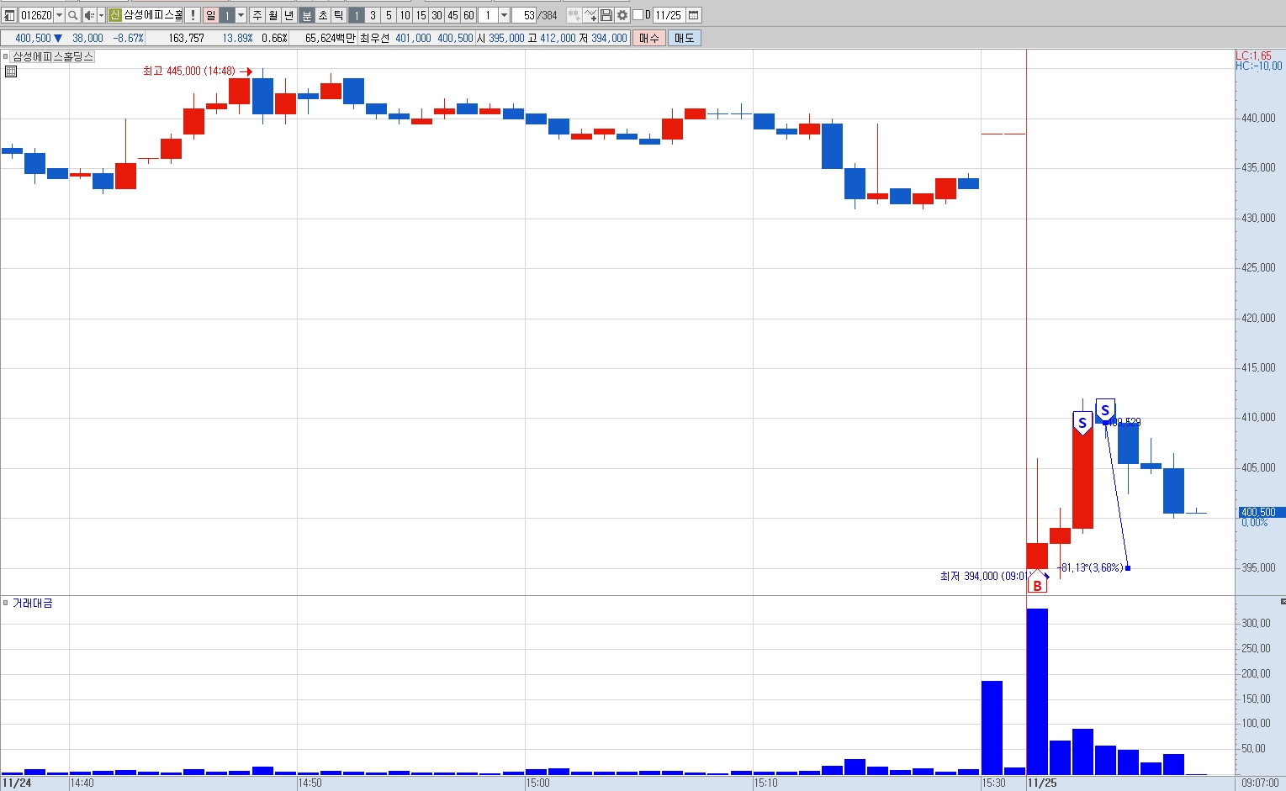Image resolution: width=1286 pixels, height=791 pixels.
Task: Select the 주 (weekly) period tab
Action: (257, 15)
